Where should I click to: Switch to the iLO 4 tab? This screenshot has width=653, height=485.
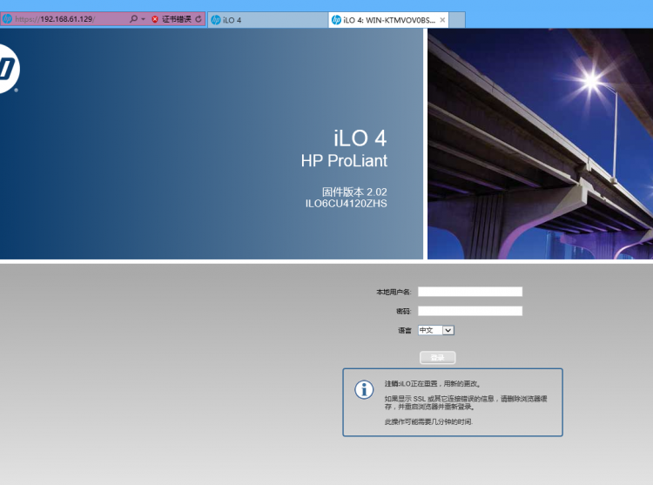pyautogui.click(x=268, y=20)
